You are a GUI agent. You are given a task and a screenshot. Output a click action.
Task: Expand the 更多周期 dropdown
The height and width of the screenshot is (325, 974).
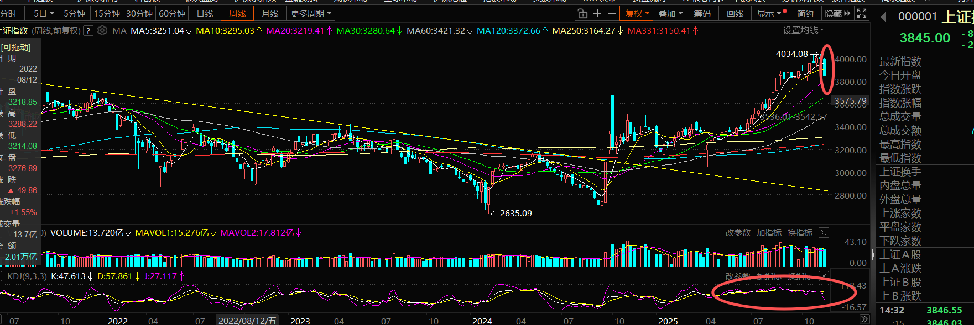click(x=311, y=13)
